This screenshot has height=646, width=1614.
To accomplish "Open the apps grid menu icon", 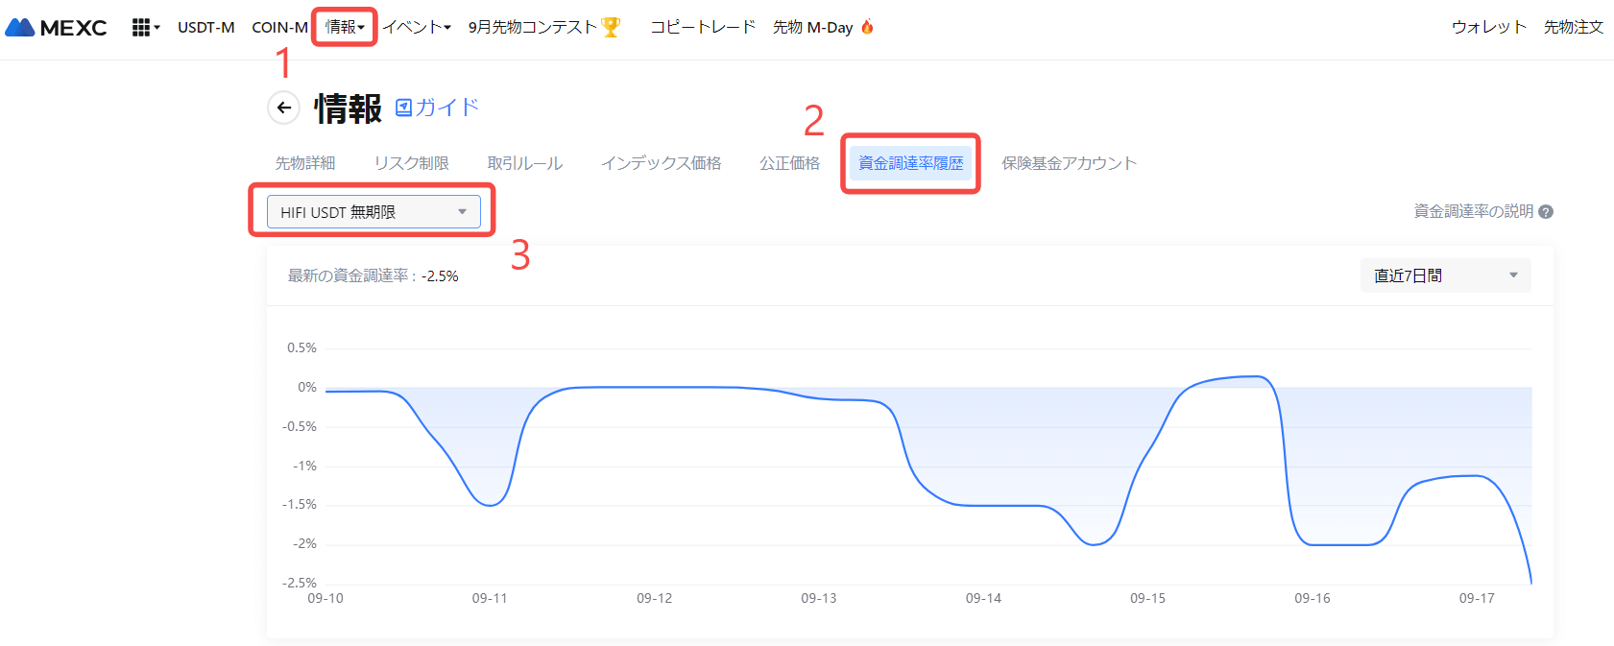I will coord(141,28).
